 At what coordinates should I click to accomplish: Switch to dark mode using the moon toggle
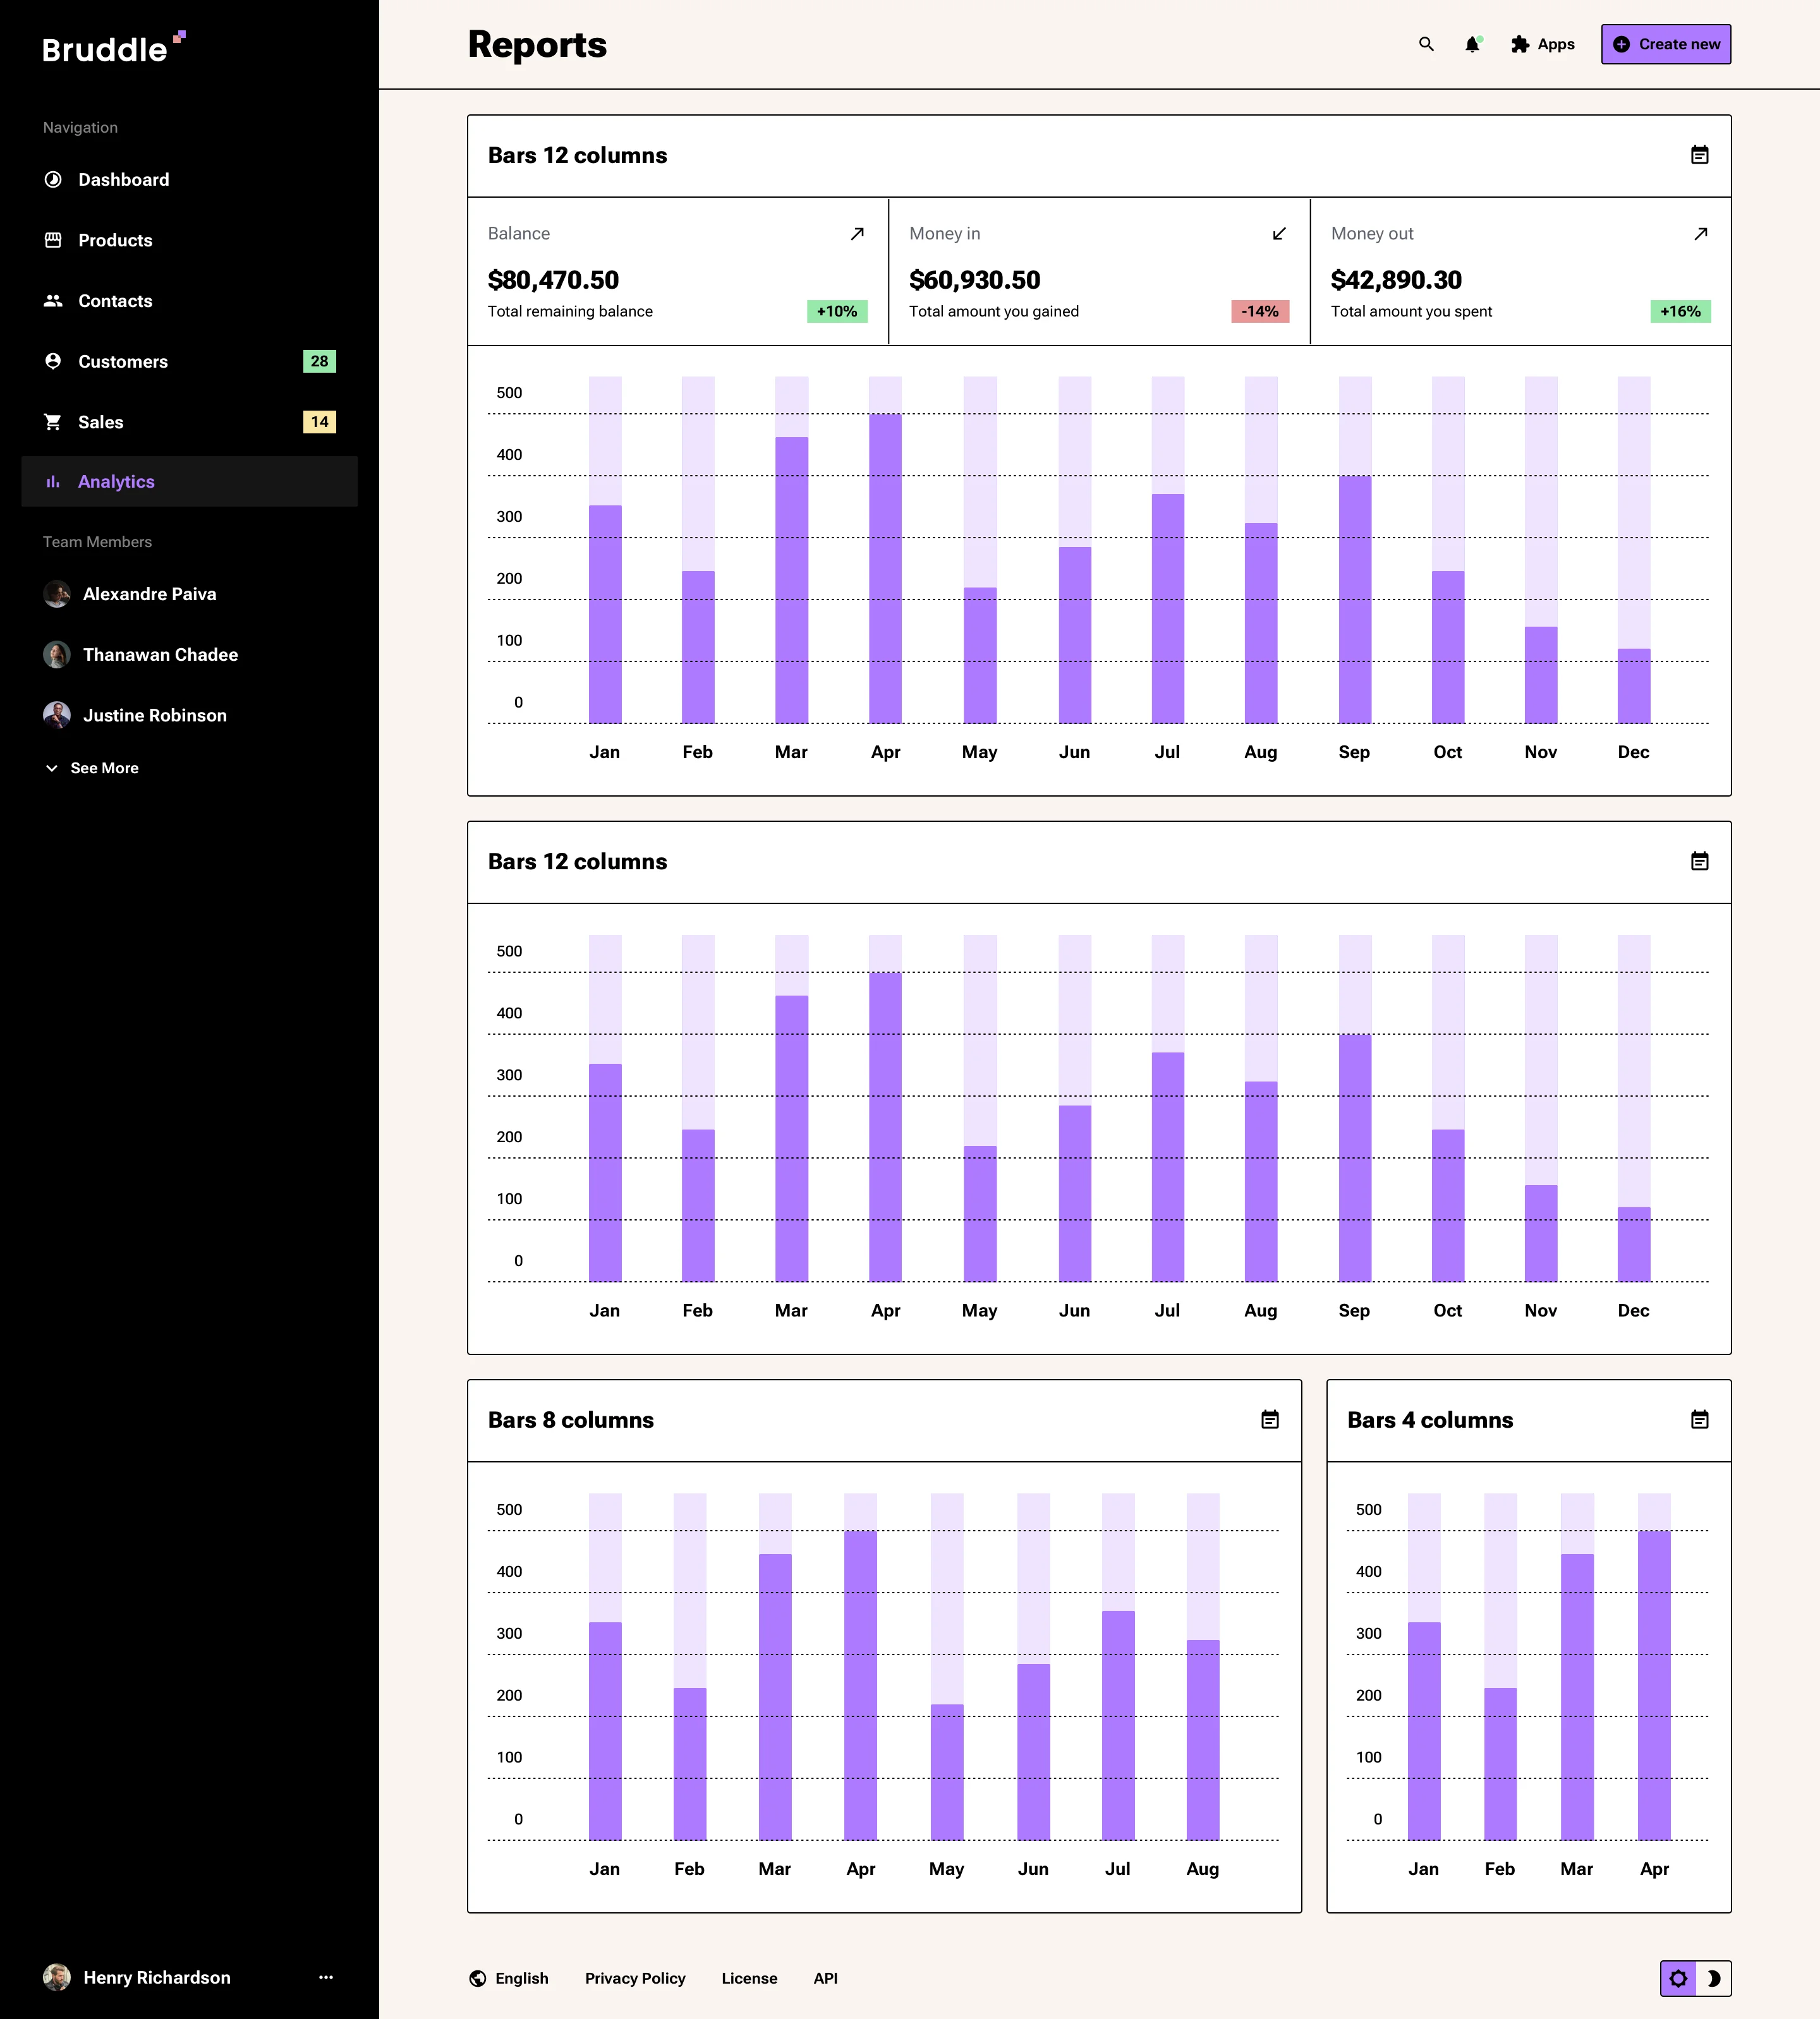point(1714,1978)
